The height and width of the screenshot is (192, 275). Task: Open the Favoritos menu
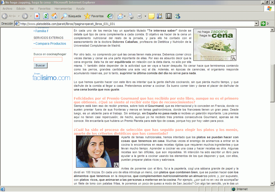[44, 9]
